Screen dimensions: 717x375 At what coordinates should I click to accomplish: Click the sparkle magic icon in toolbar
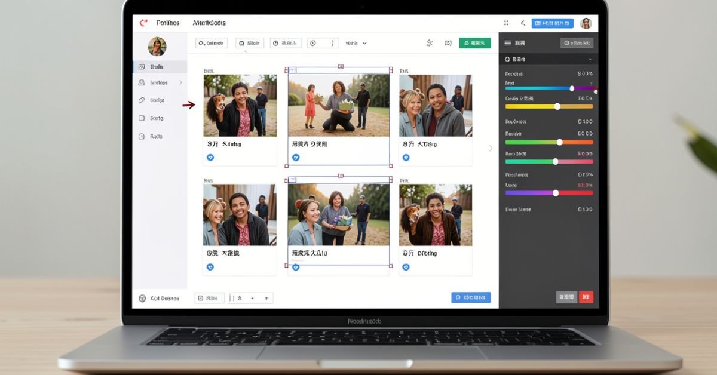click(x=429, y=43)
